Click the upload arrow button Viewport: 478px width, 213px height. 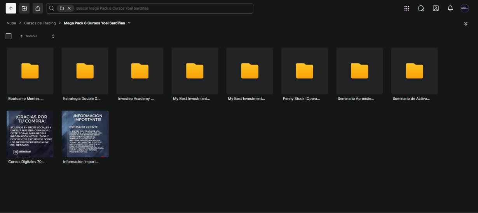point(11,8)
